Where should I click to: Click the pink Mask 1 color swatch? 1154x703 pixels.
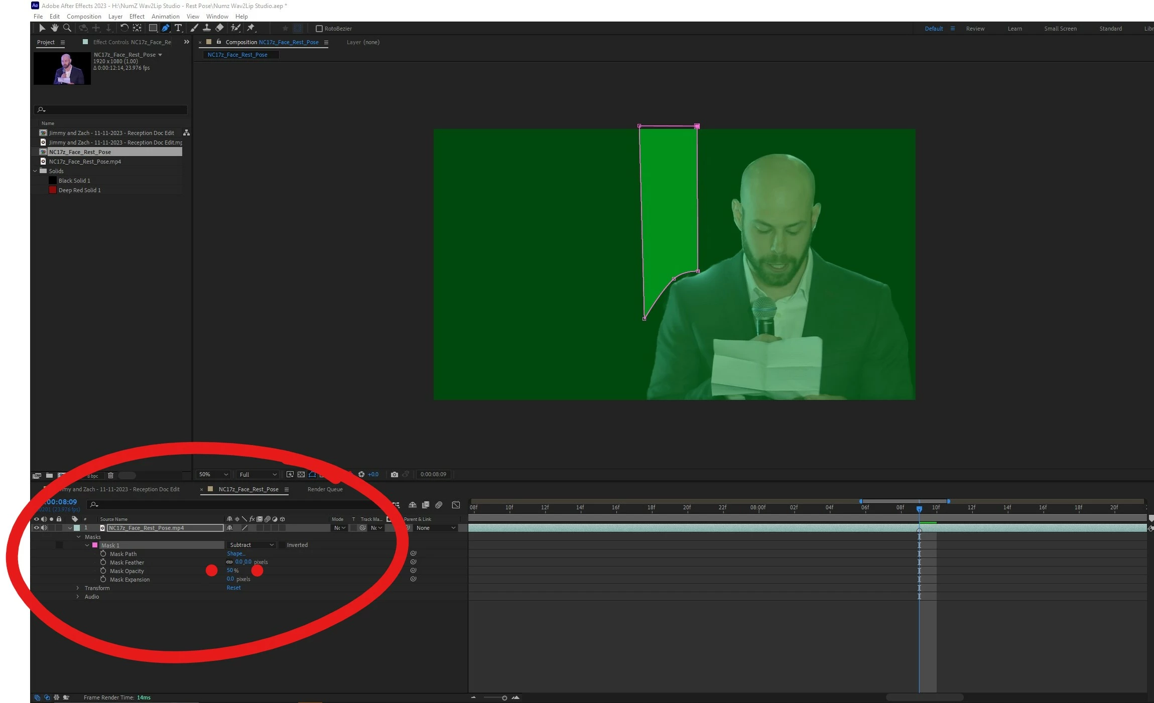[95, 545]
